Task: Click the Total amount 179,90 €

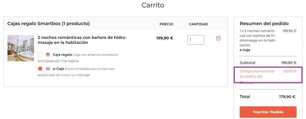Action: tap(287, 97)
